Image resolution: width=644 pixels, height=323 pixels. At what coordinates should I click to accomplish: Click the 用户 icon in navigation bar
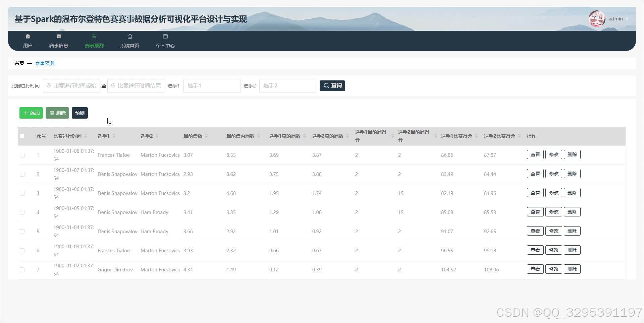tap(28, 37)
